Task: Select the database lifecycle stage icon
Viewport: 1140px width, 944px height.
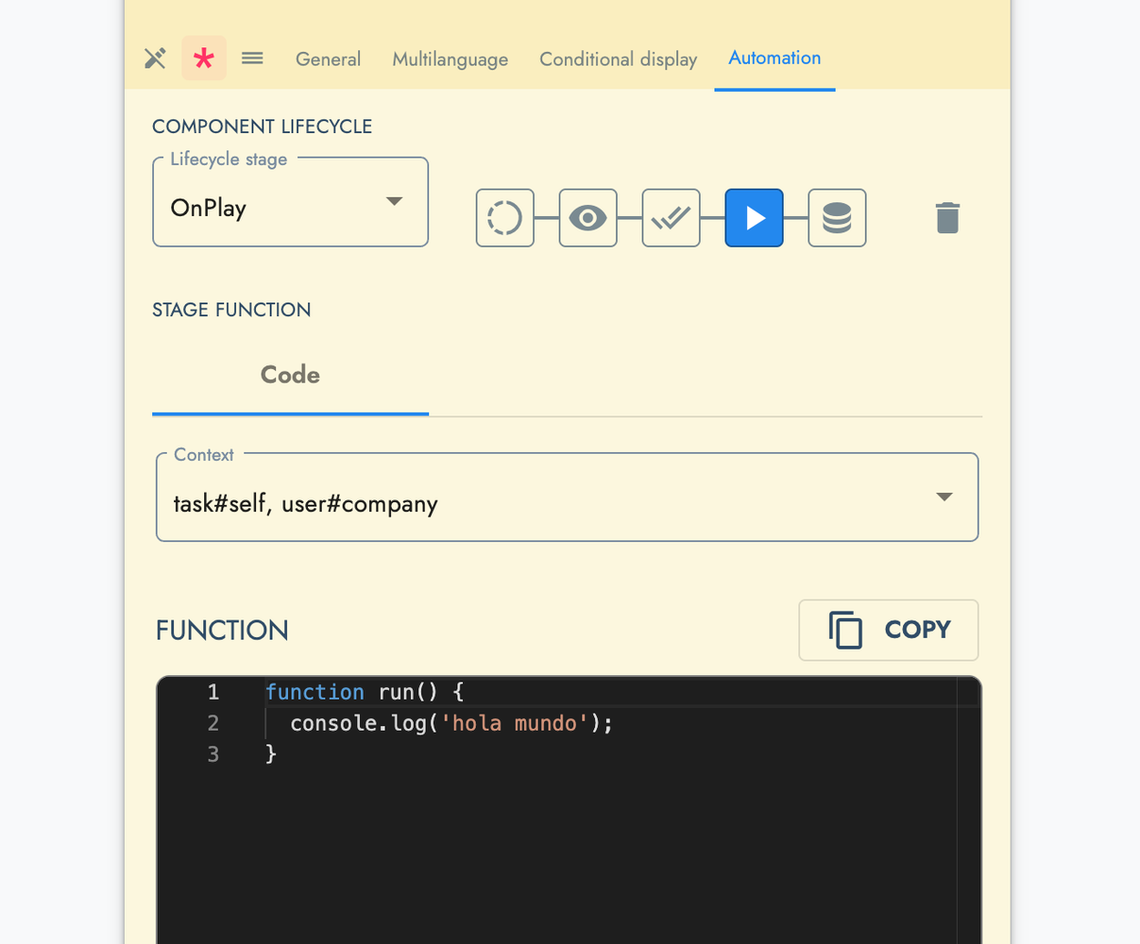Action: (x=837, y=218)
